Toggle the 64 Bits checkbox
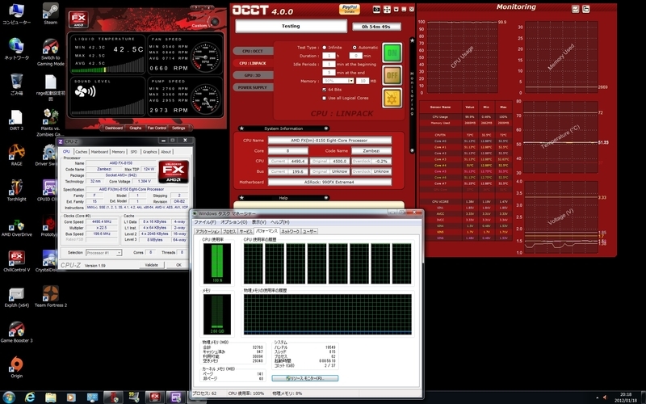This screenshot has height=404, width=646. point(325,90)
